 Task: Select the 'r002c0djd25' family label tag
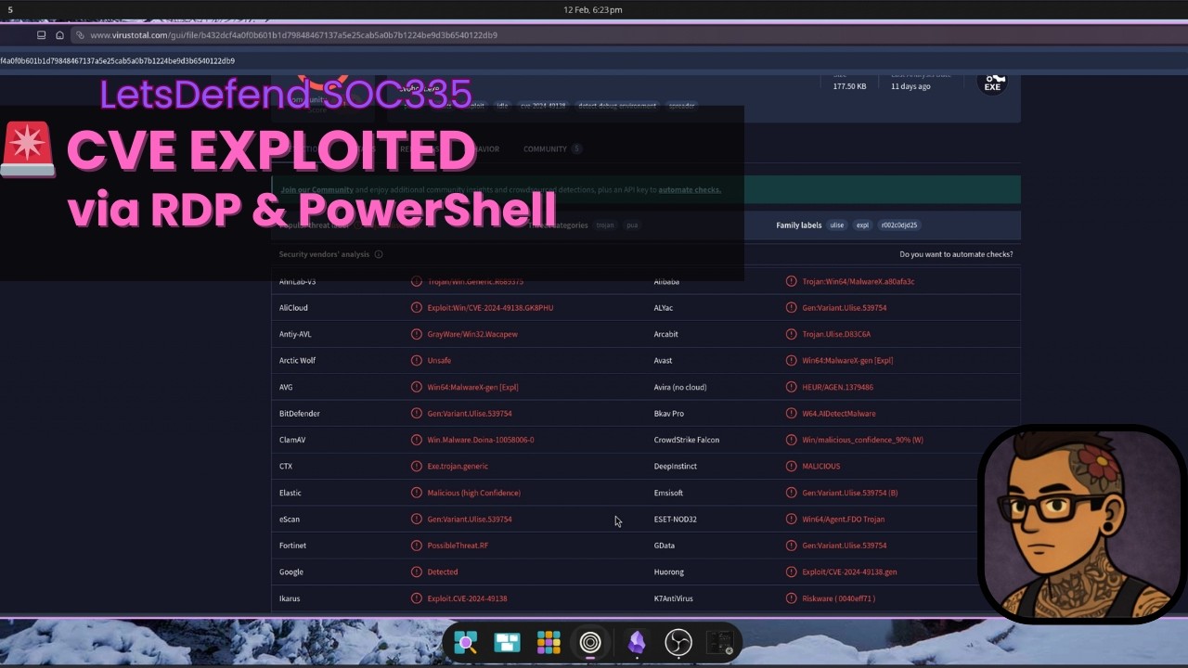899,225
